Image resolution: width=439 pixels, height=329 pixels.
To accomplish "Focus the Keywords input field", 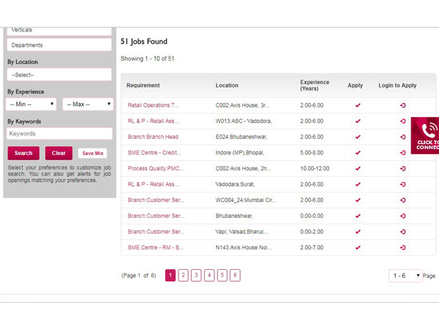I will point(59,134).
